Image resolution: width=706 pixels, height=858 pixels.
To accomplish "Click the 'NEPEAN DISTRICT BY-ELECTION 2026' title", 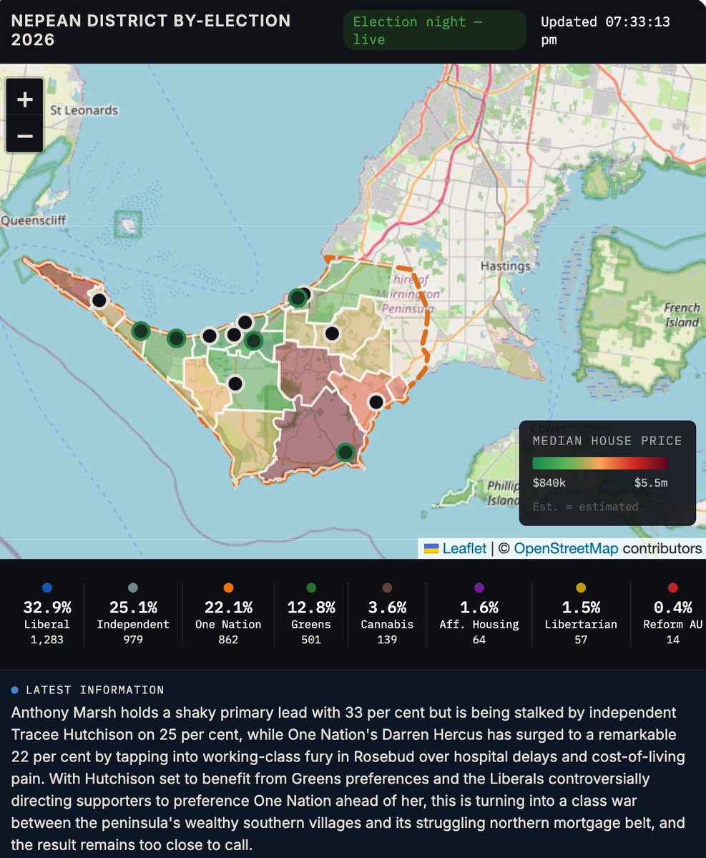I will (151, 30).
